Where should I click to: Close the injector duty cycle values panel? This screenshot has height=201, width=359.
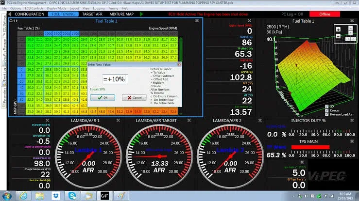(x=47, y=120)
